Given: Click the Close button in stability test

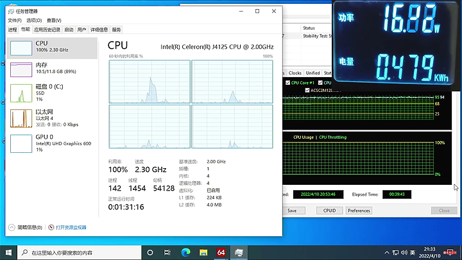Looking at the screenshot, I should pyautogui.click(x=444, y=211).
